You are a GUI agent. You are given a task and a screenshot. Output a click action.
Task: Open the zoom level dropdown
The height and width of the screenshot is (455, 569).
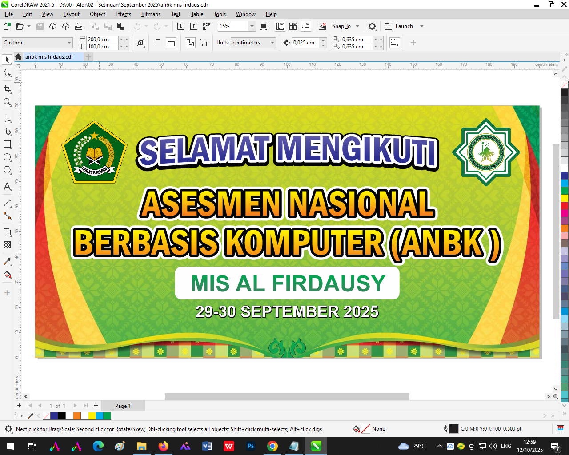pyautogui.click(x=252, y=26)
